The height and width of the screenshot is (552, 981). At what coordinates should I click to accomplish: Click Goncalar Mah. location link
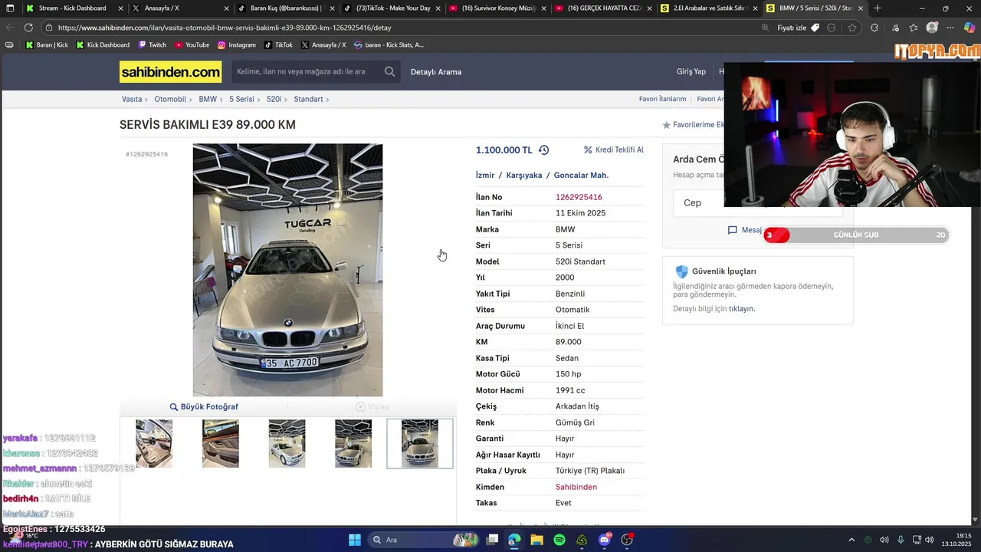pyautogui.click(x=581, y=175)
